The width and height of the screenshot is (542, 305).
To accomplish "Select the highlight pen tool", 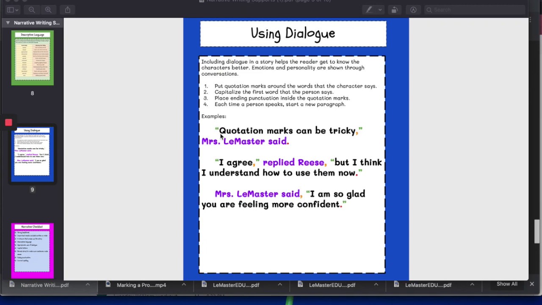I will coord(369,10).
